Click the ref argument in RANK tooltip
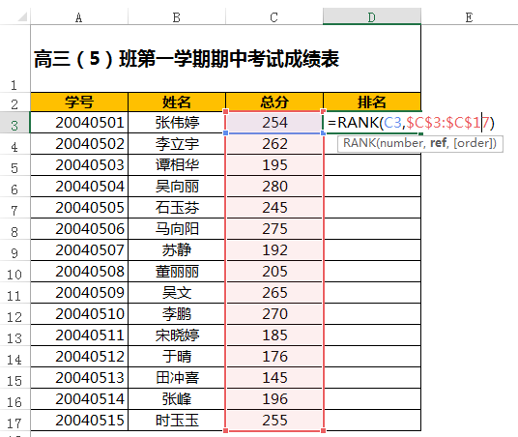This screenshot has width=518, height=437. [438, 143]
